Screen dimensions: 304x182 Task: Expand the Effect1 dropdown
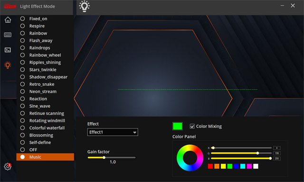pyautogui.click(x=113, y=132)
